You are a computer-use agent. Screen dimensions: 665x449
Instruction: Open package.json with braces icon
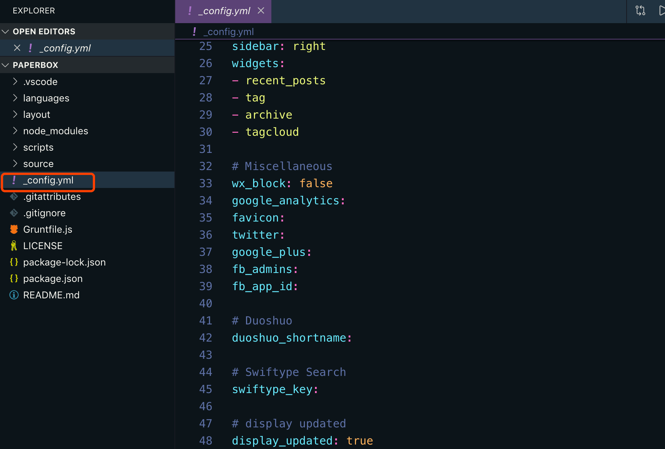(53, 279)
